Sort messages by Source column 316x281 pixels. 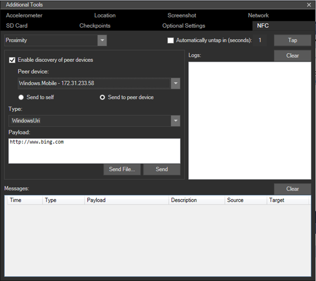pyautogui.click(x=245, y=200)
